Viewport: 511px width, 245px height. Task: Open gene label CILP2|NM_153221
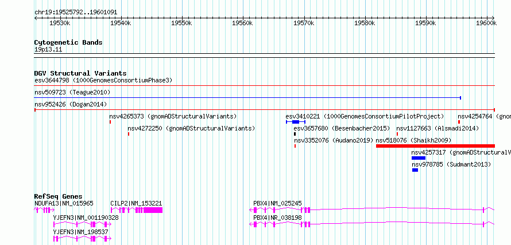coord(136,203)
